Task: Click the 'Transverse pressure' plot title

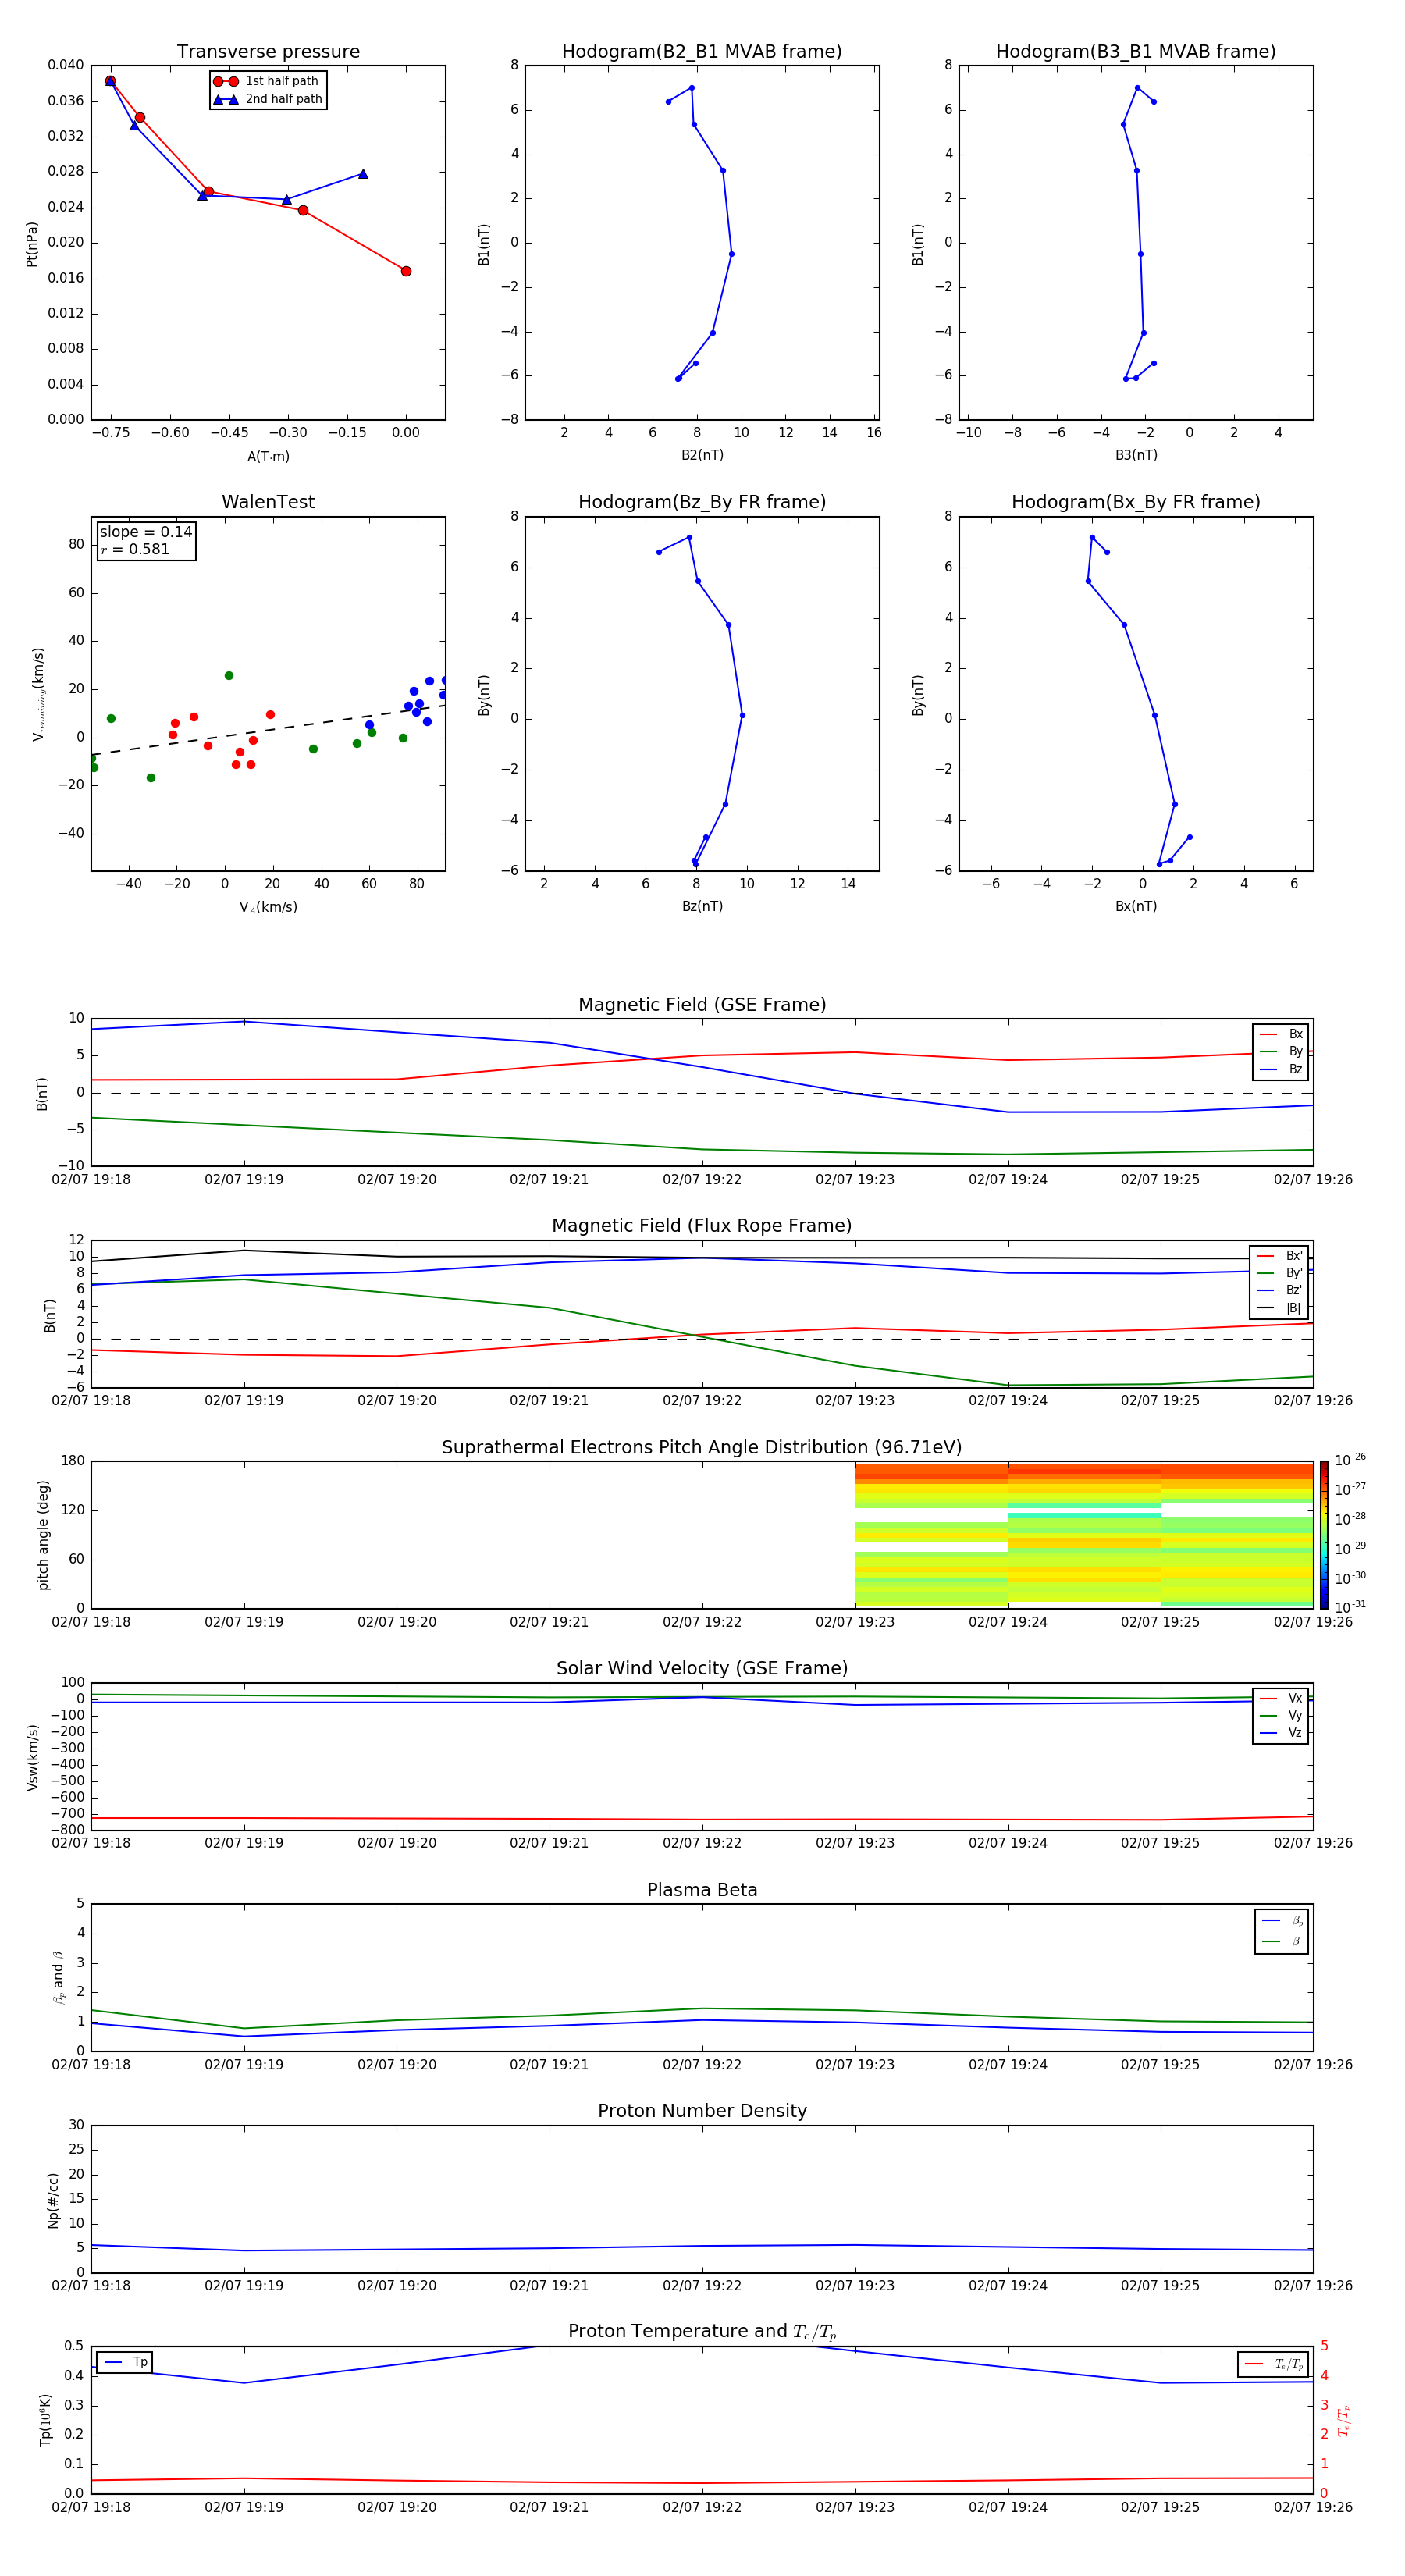Action: click(x=268, y=52)
